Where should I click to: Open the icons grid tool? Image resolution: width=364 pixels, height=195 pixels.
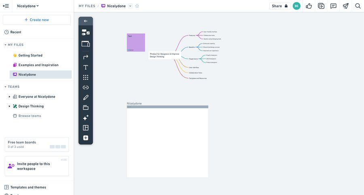point(86,77)
